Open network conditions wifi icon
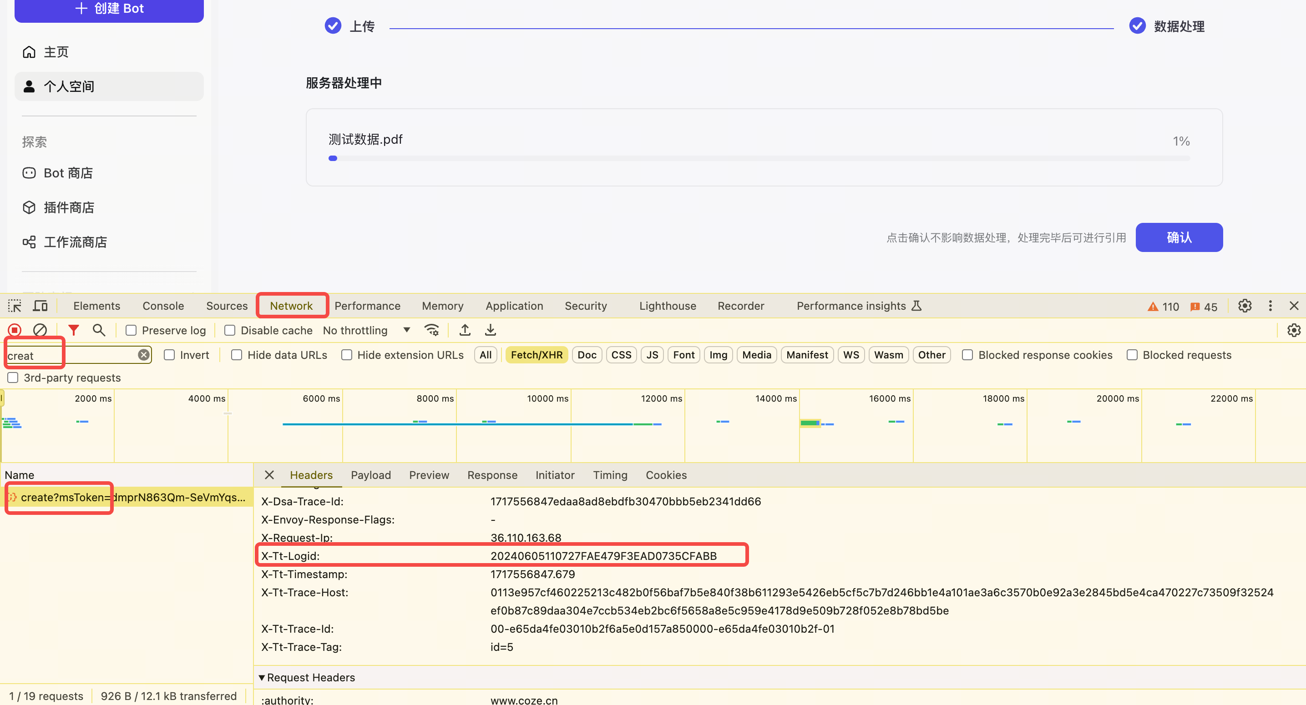 (x=431, y=331)
